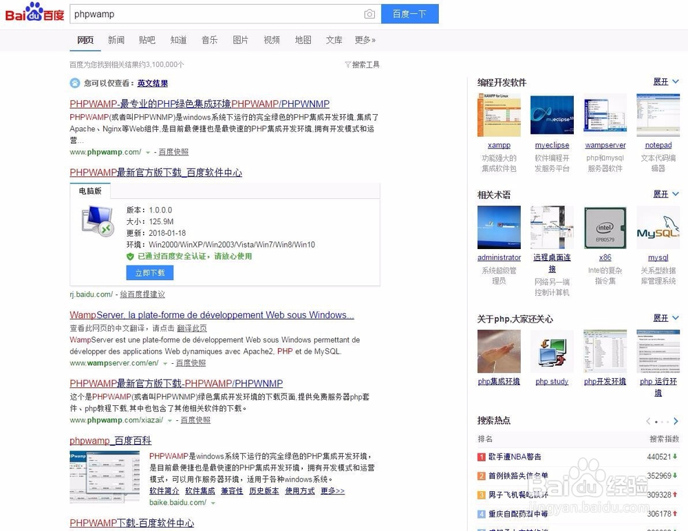Click the 给百度提建议 link

(x=142, y=294)
